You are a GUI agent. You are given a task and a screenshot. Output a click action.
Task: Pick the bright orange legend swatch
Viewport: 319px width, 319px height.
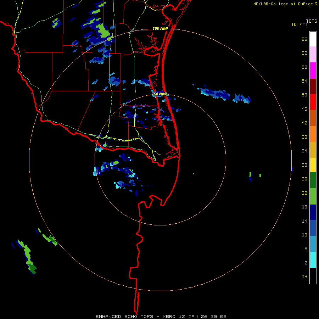coord(313,134)
